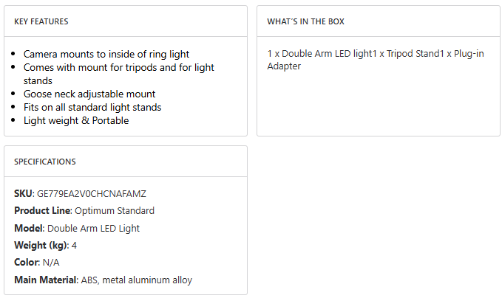
Task: Click the bold 'Weight (kg)' label
Action: coord(41,245)
